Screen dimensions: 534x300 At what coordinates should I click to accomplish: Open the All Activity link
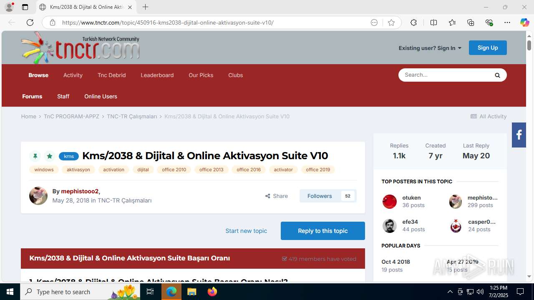coord(489,116)
